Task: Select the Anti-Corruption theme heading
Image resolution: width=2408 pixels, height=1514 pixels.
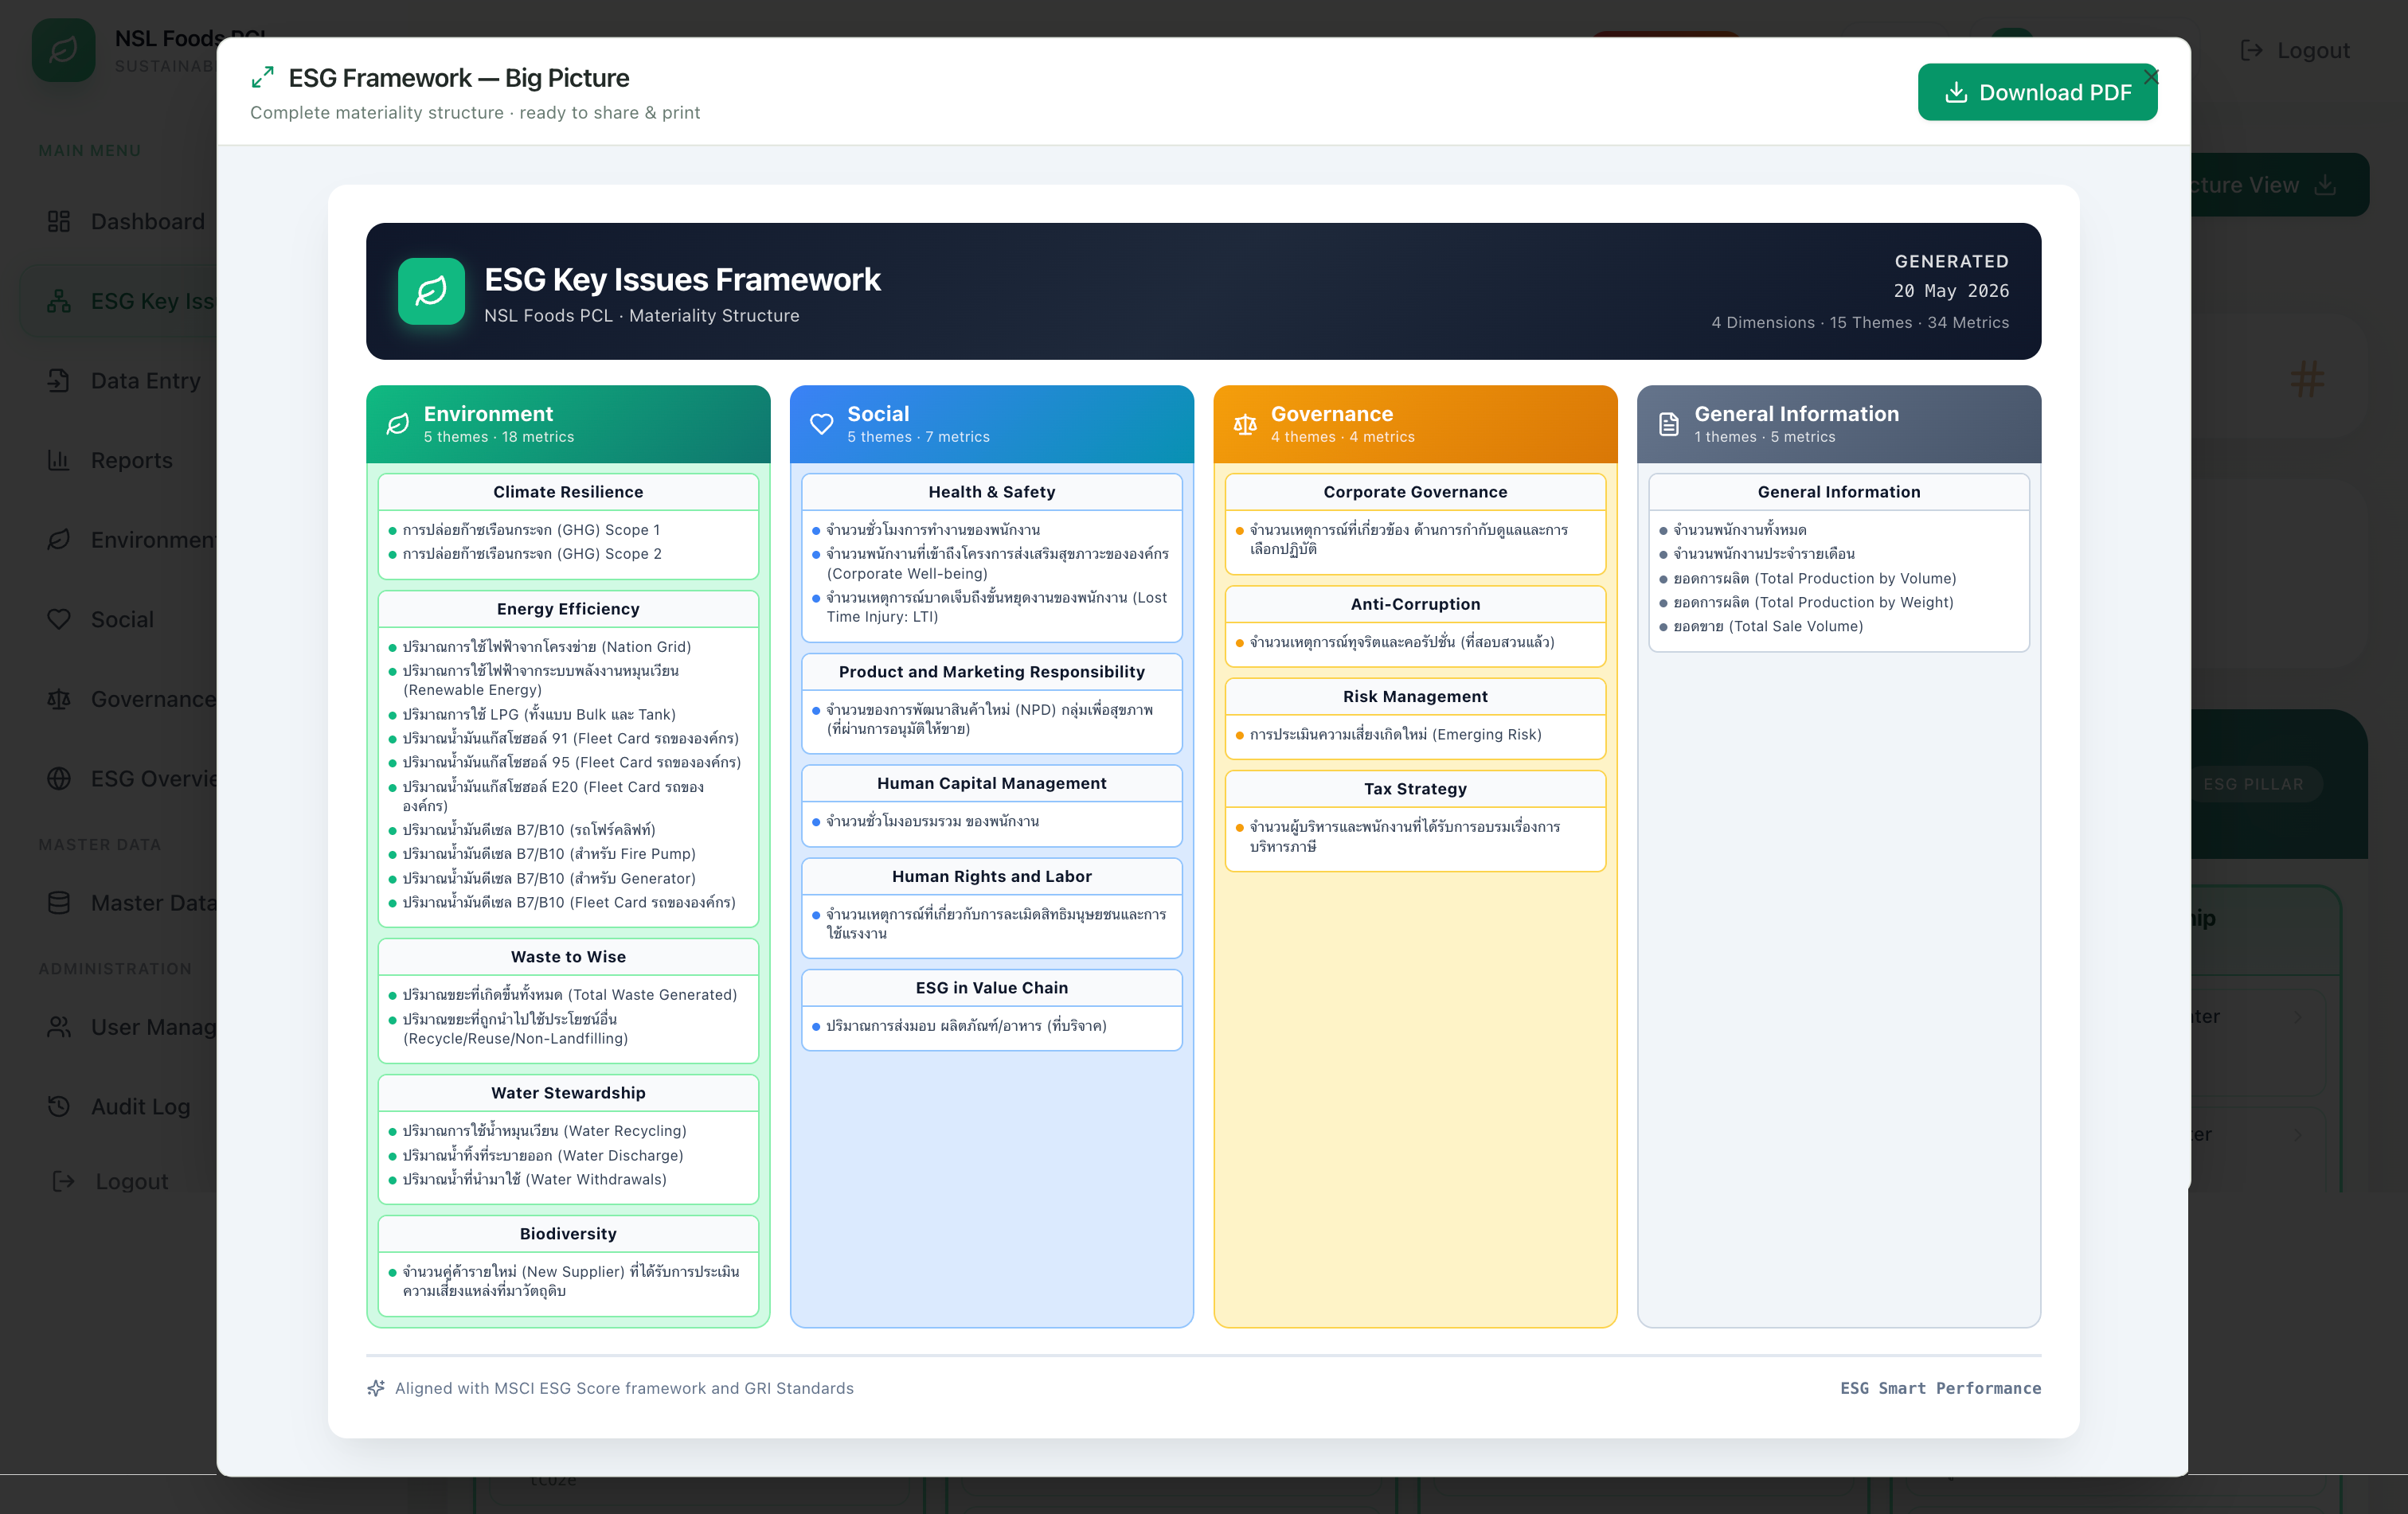Action: coord(1415,603)
